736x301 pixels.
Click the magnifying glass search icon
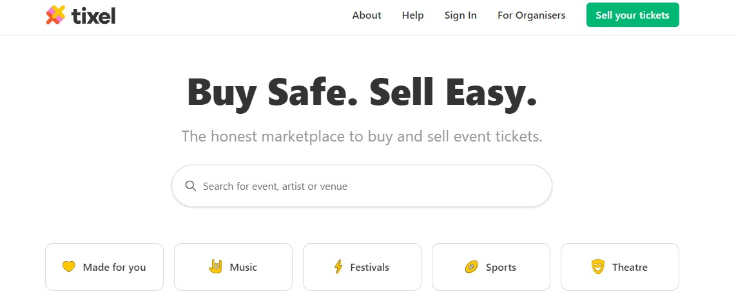tap(190, 186)
